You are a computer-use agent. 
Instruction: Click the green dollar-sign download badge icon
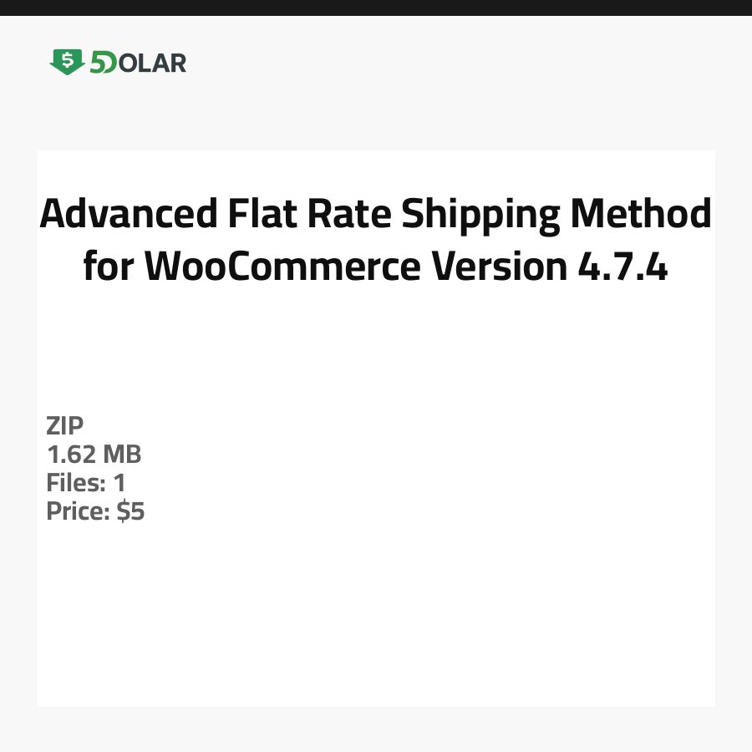(67, 62)
